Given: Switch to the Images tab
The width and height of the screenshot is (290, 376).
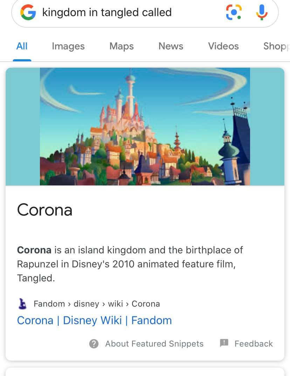Looking at the screenshot, I should tap(68, 46).
